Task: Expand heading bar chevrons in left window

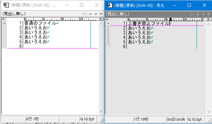Action: click(101, 14)
